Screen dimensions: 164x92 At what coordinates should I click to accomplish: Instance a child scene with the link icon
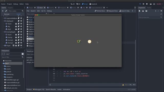tap(6, 11)
